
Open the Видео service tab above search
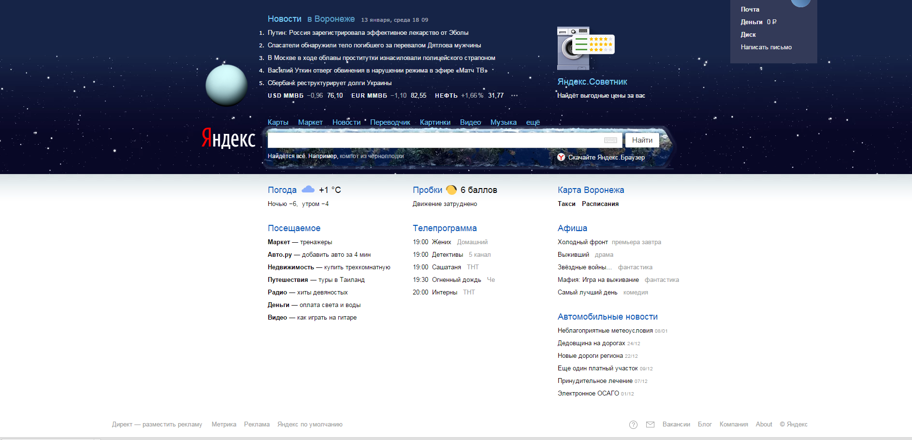pyautogui.click(x=470, y=122)
